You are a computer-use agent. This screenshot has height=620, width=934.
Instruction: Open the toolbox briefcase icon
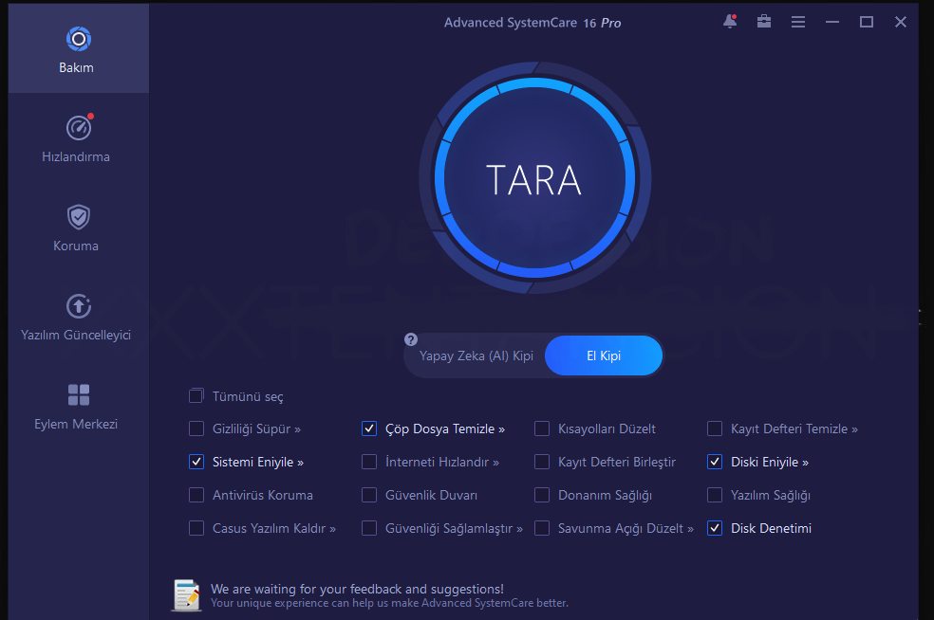coord(764,22)
